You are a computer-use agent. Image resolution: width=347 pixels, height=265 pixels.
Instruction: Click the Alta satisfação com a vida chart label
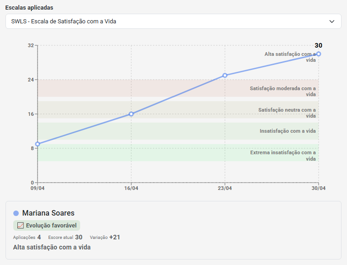[x=290, y=57]
